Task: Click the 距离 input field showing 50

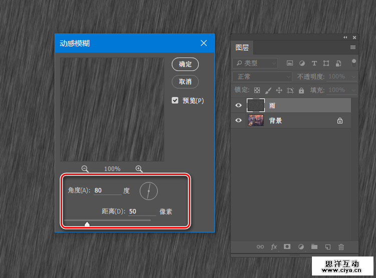Action: point(142,211)
